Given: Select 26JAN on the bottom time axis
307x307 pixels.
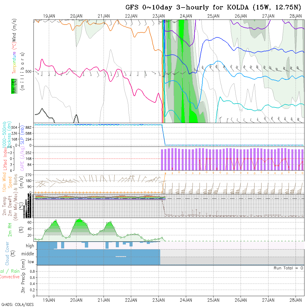Looking at the screenshot, I should click(x=241, y=300).
